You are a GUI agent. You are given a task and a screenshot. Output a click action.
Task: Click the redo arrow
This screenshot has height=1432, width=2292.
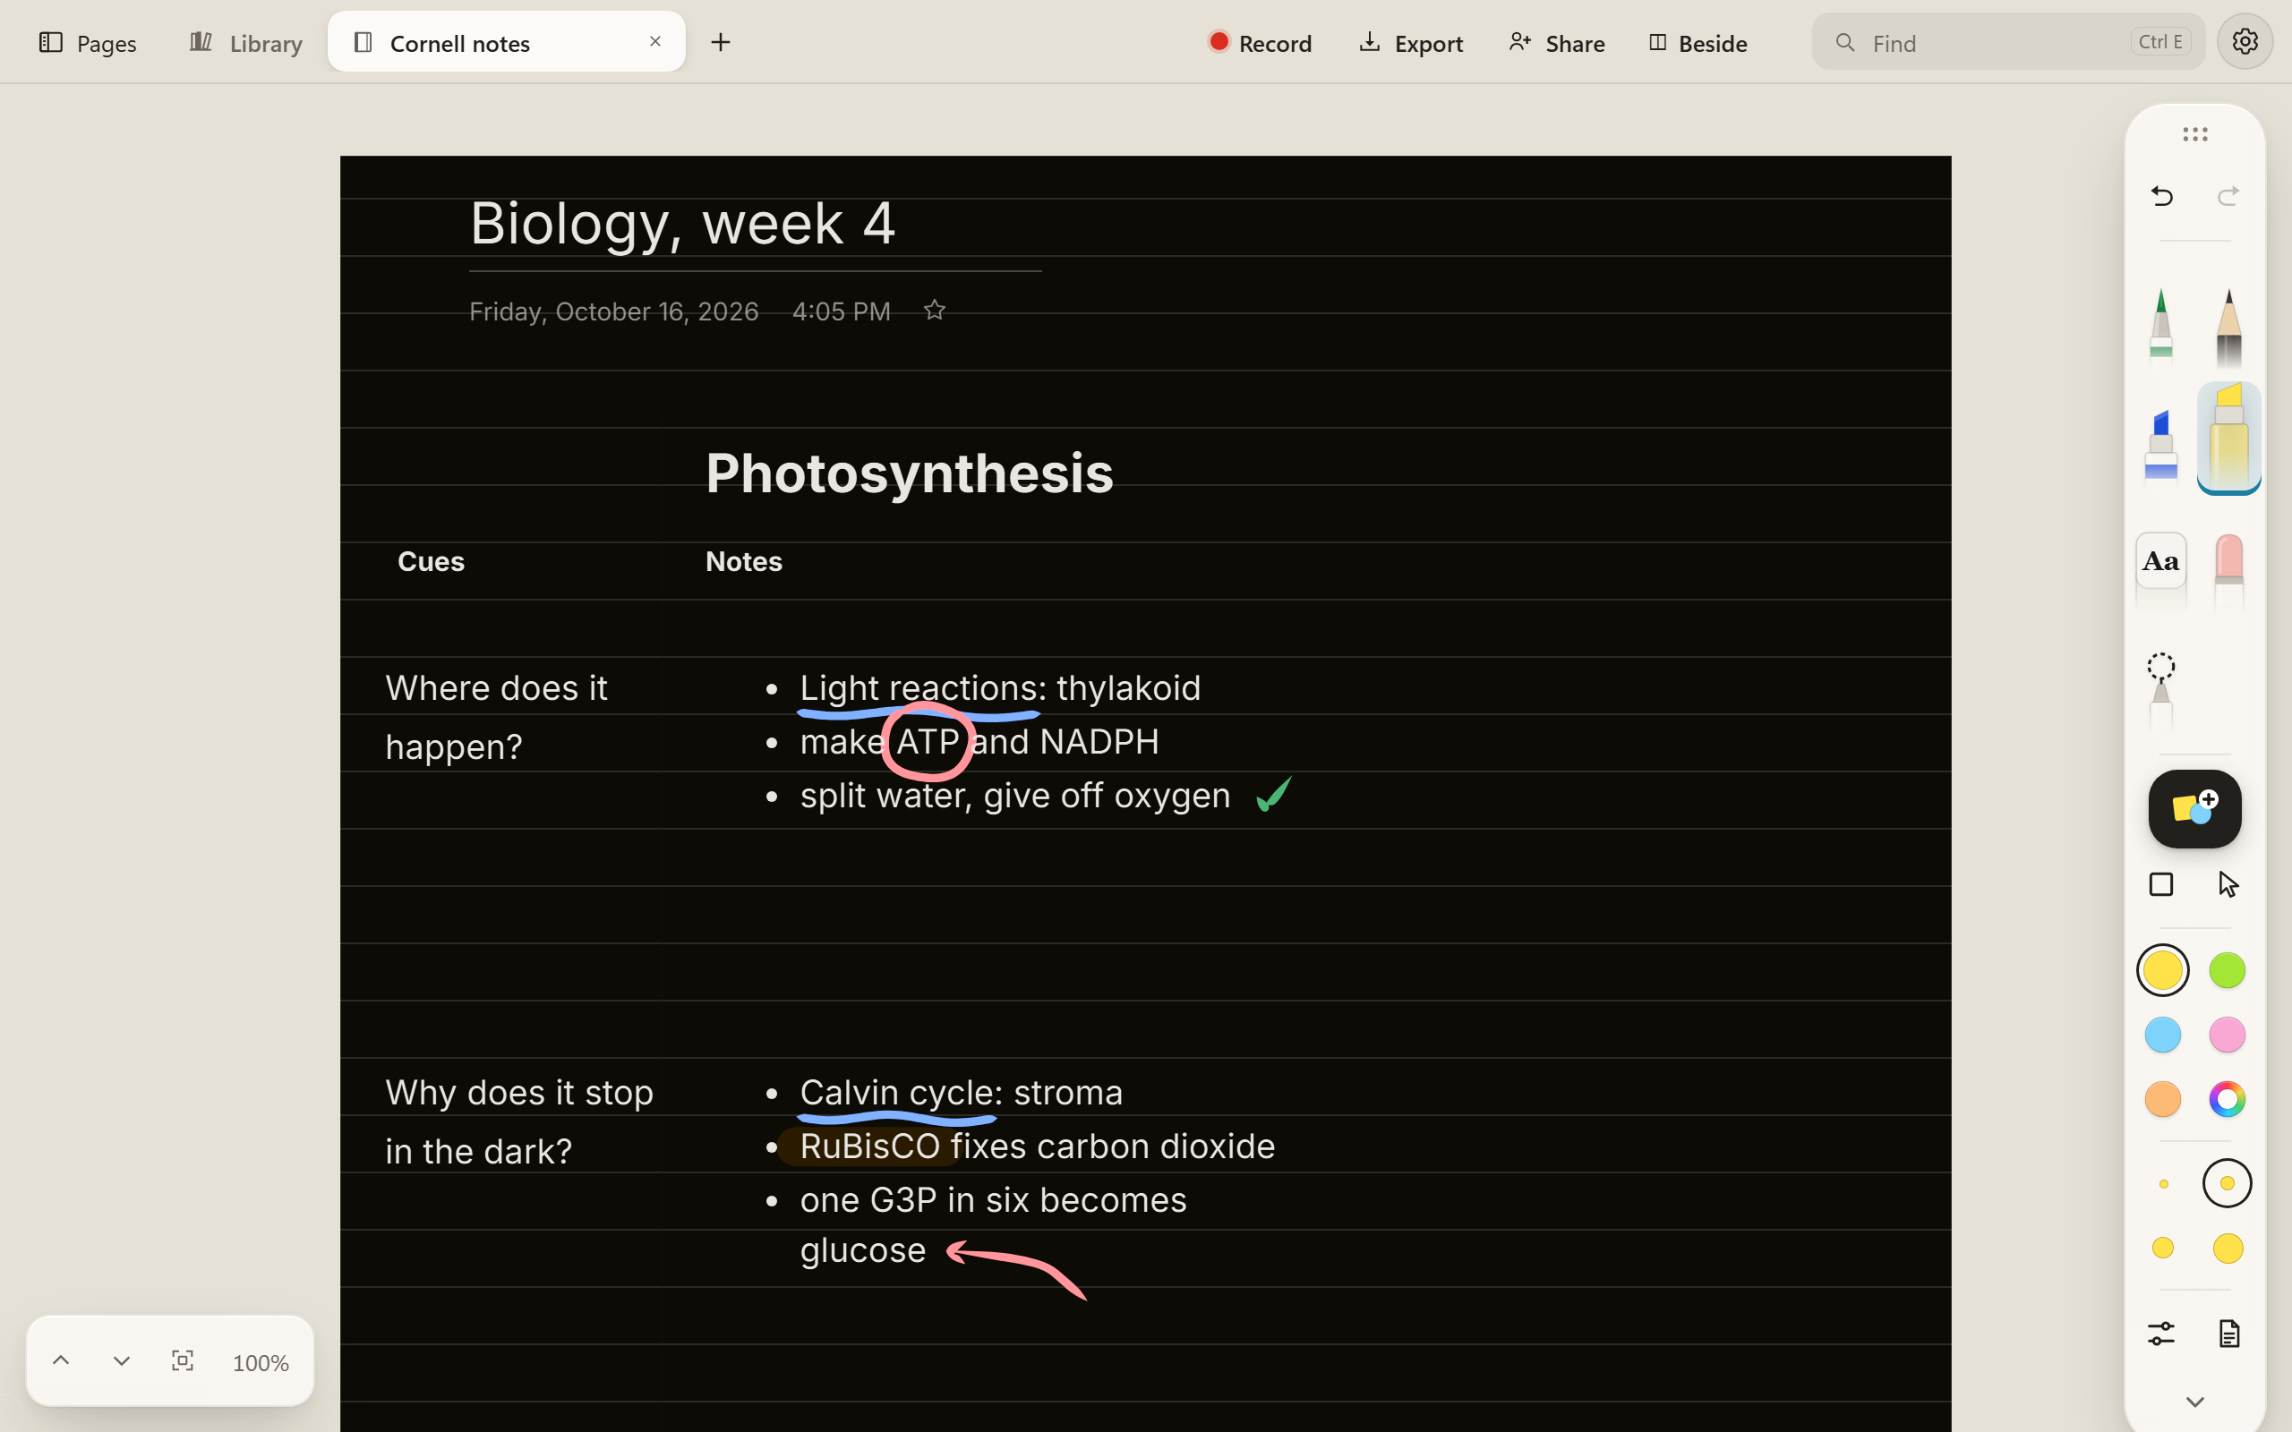pyautogui.click(x=2228, y=196)
